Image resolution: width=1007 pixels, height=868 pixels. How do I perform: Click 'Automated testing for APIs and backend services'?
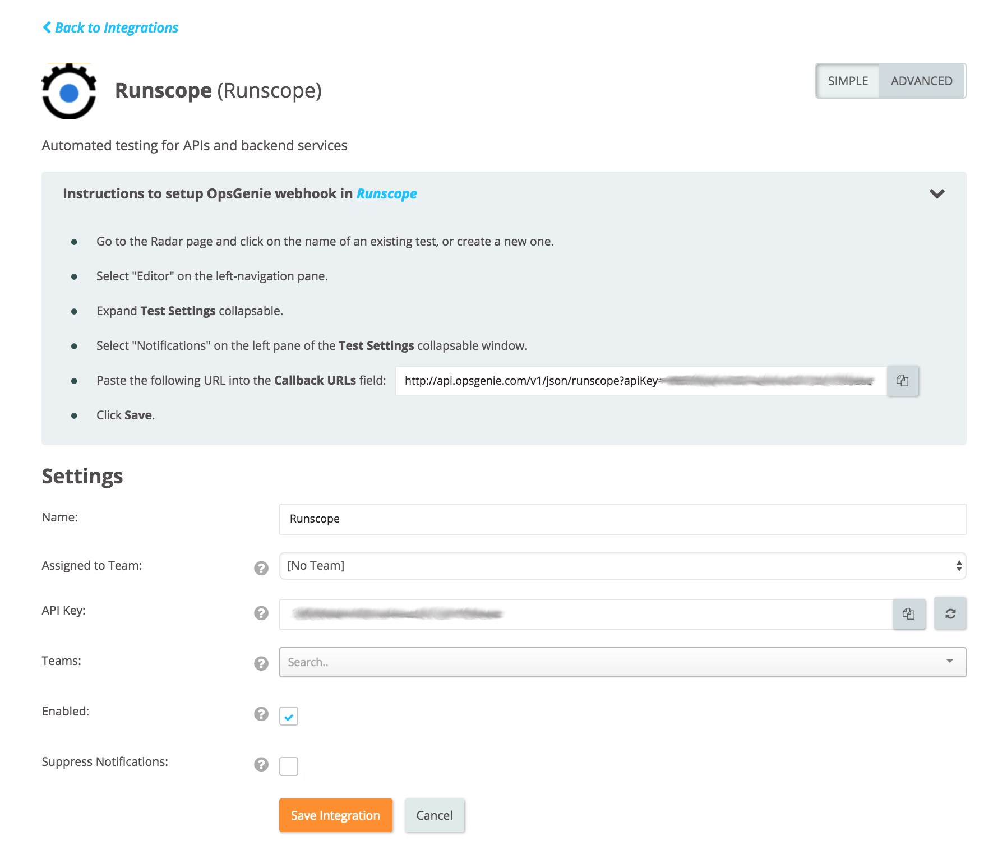pyautogui.click(x=195, y=146)
